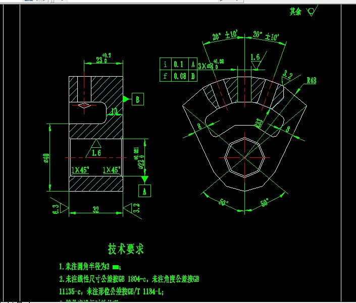This screenshot has width=356, height=303.
Task: Click datum letter D in tolerance frame
Action: tap(193, 76)
